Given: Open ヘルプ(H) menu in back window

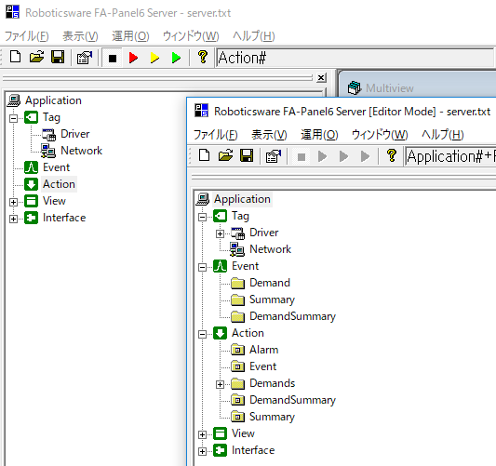Looking at the screenshot, I should (254, 36).
